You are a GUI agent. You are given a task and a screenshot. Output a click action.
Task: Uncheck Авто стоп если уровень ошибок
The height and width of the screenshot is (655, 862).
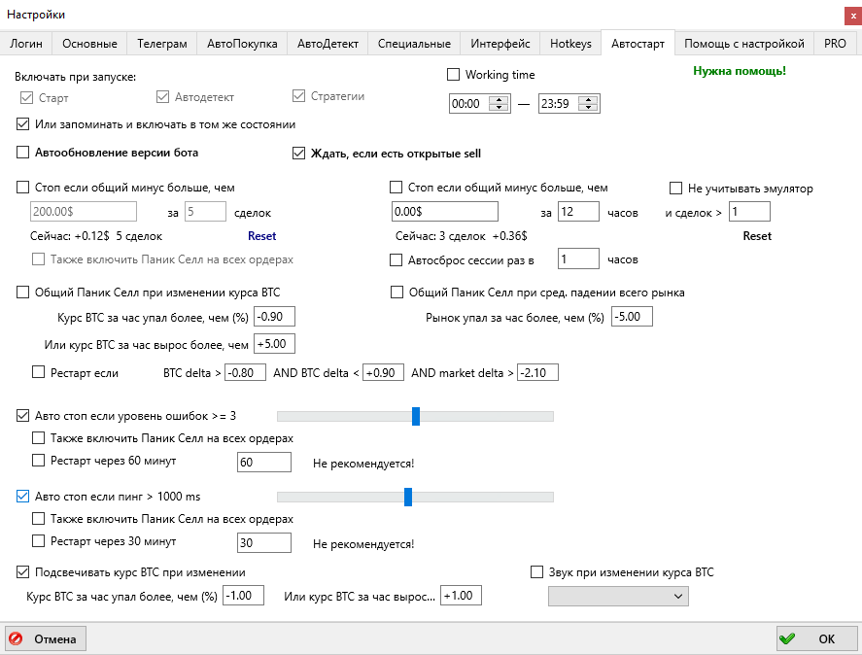[22, 415]
